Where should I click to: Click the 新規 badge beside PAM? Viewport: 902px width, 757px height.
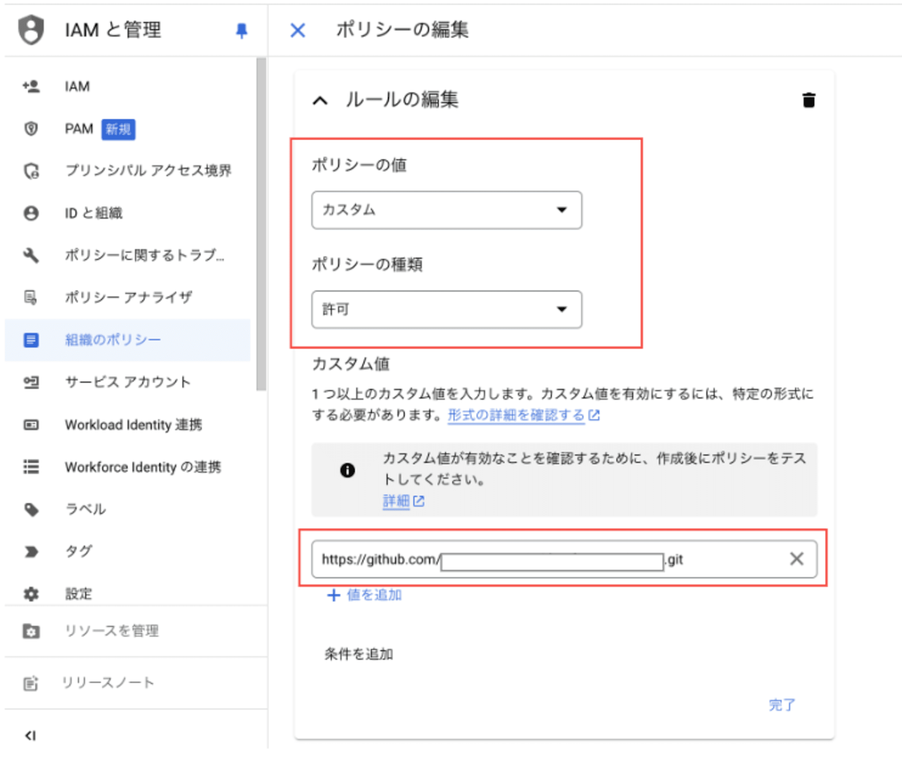pyautogui.click(x=118, y=129)
